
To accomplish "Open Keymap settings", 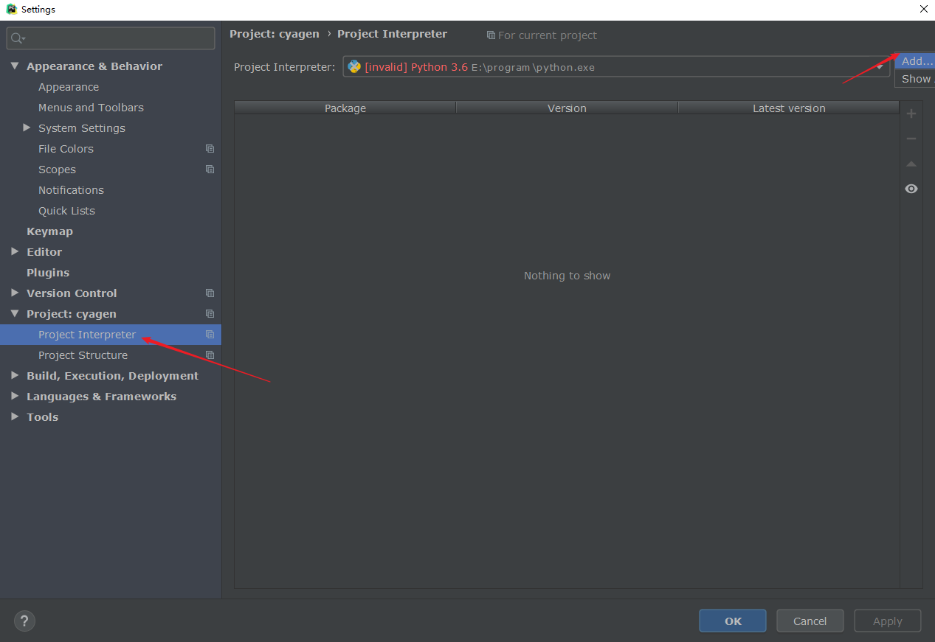I will pos(49,231).
